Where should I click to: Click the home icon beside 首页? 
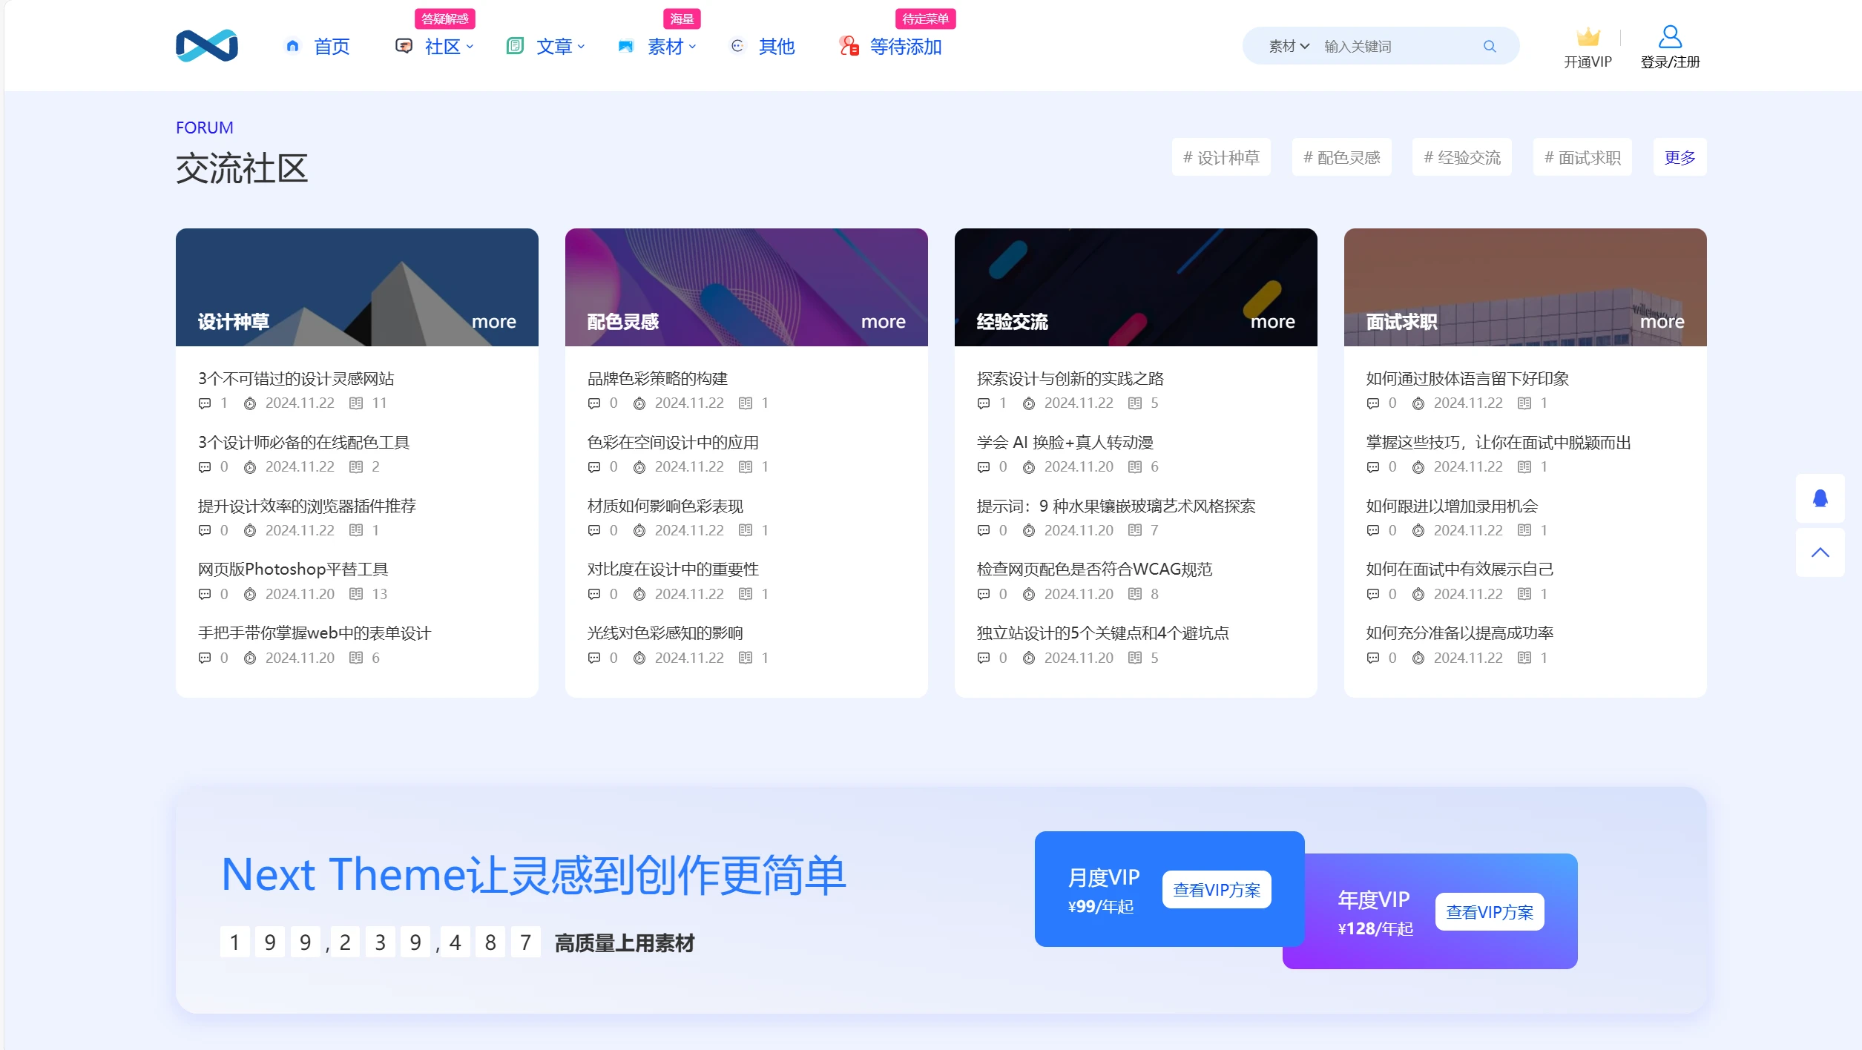[x=292, y=46]
